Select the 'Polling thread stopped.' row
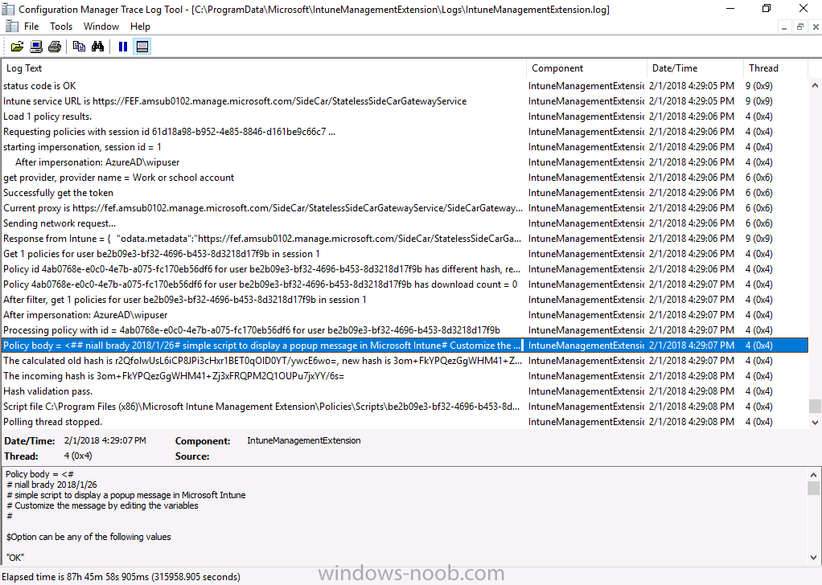Image resolution: width=822 pixels, height=585 pixels. point(405,422)
